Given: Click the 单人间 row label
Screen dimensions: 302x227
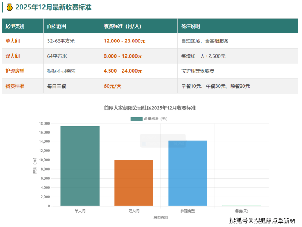Looking at the screenshot, I should 12,41.
